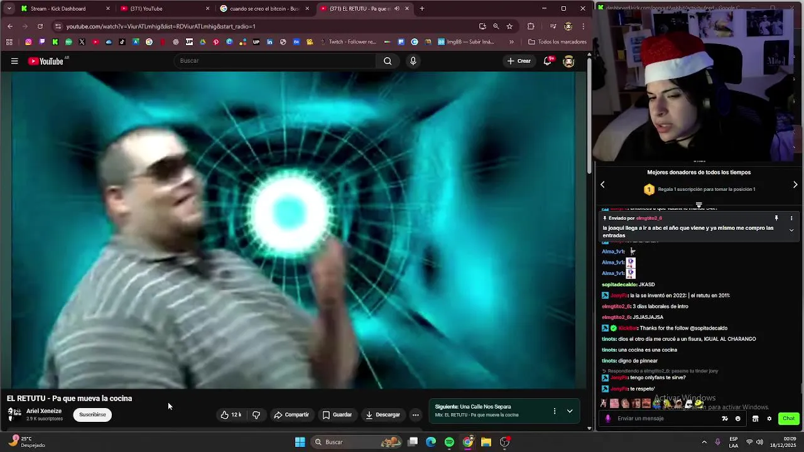The width and height of the screenshot is (804, 452).
Task: Open the ImgBB — Subir Imá... bookmark
Action: tap(466, 42)
